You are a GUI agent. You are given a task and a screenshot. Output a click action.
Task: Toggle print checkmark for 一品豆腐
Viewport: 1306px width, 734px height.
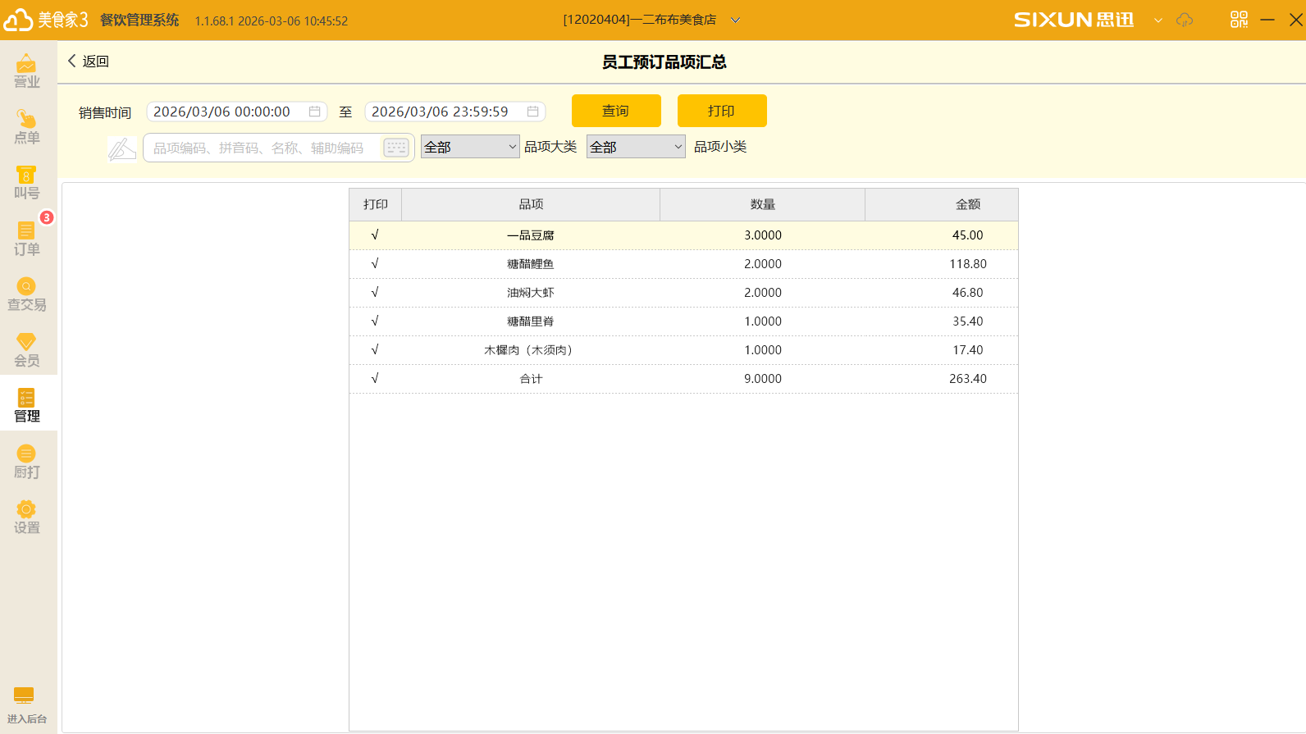tap(375, 235)
